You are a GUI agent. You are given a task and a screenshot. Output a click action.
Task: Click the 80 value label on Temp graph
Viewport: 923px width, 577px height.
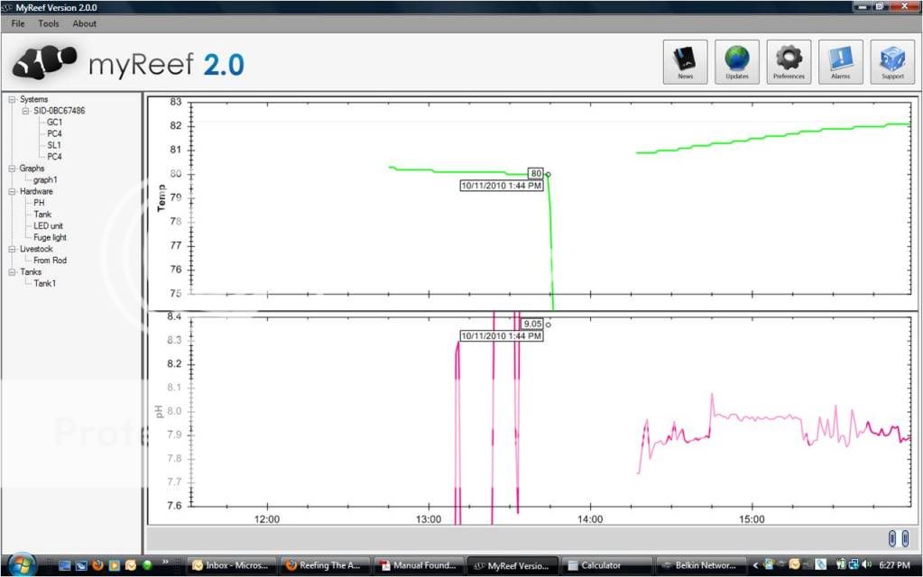535,173
